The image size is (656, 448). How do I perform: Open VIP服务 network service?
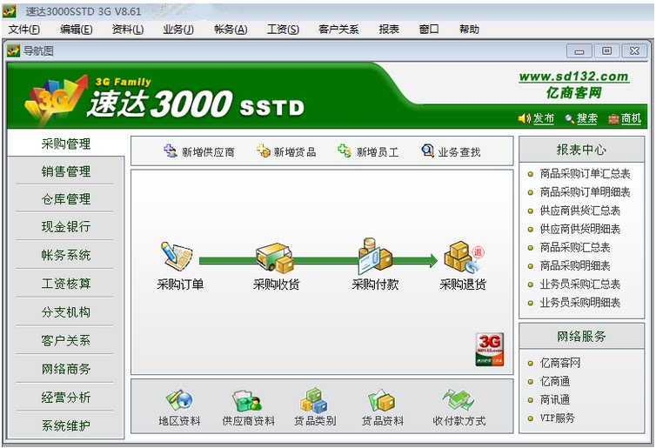coord(558,418)
